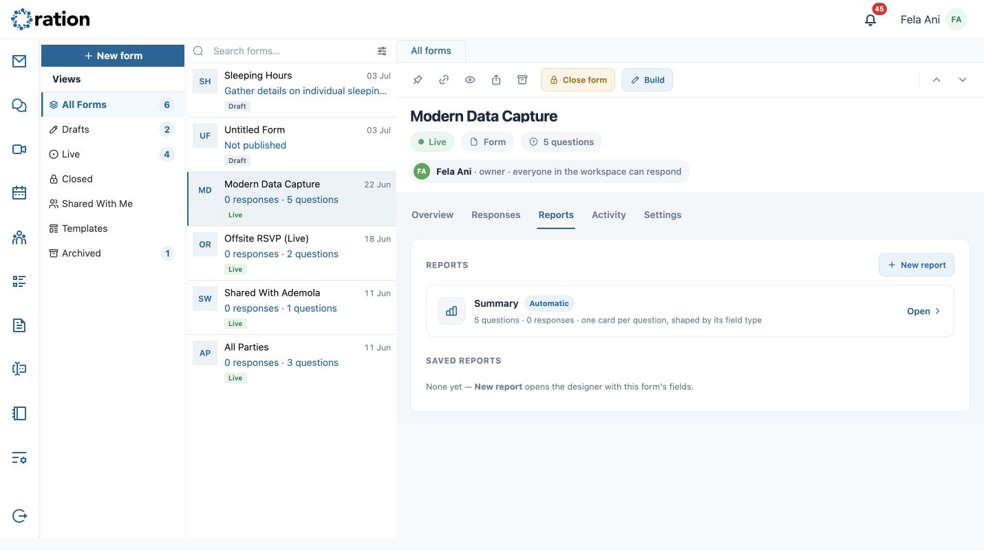This screenshot has width=984, height=551.
Task: Click the Summary report chart icon
Action: coord(451,311)
